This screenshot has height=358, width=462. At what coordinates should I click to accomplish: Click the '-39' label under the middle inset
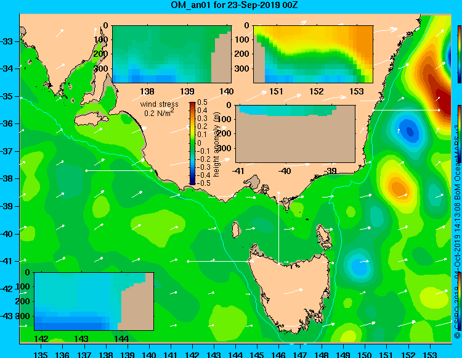tap(330, 171)
